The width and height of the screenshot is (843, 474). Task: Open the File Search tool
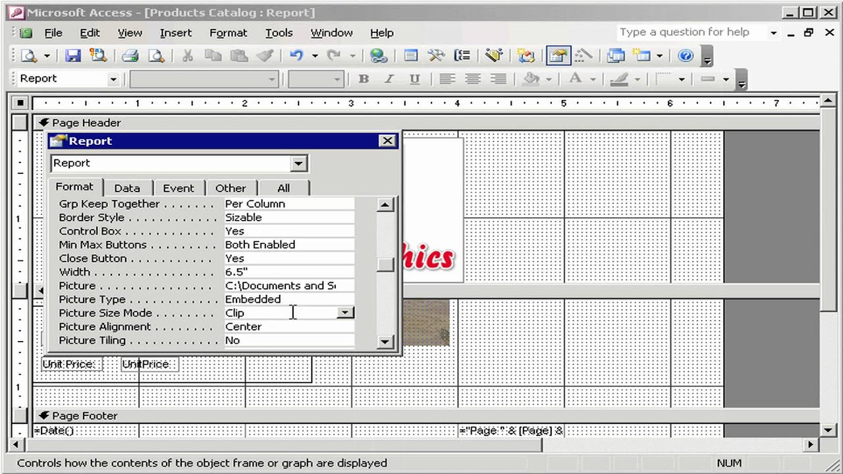click(98, 56)
